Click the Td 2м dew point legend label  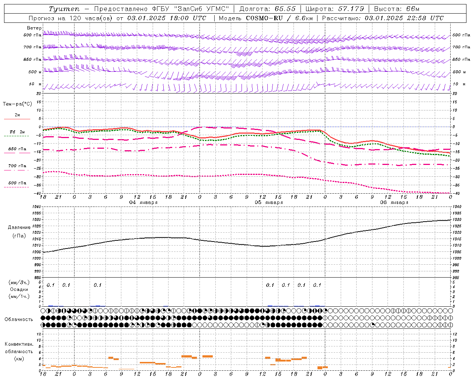[17, 132]
